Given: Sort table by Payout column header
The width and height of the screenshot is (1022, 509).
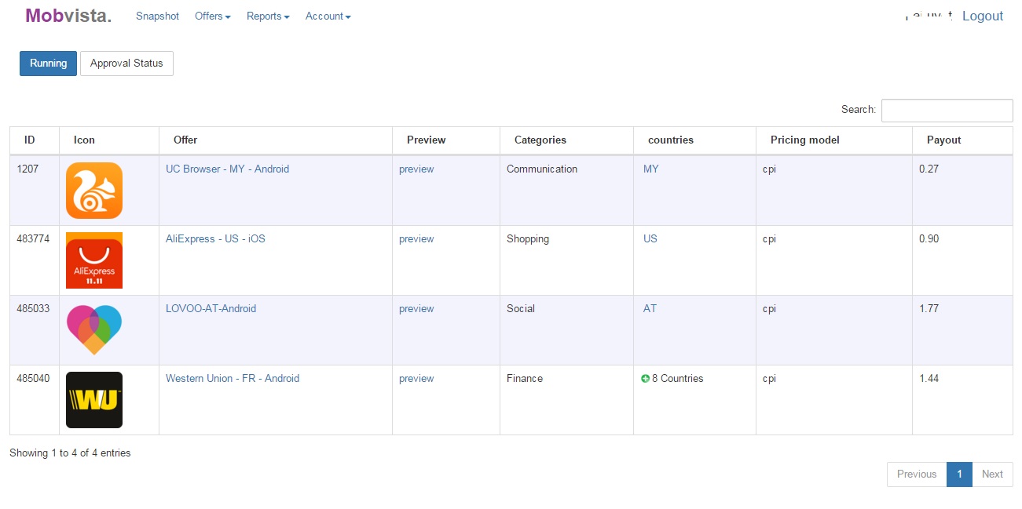Looking at the screenshot, I should (x=943, y=140).
